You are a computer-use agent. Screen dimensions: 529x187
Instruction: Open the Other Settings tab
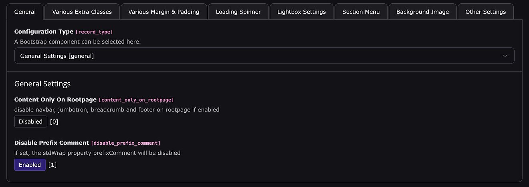point(485,12)
